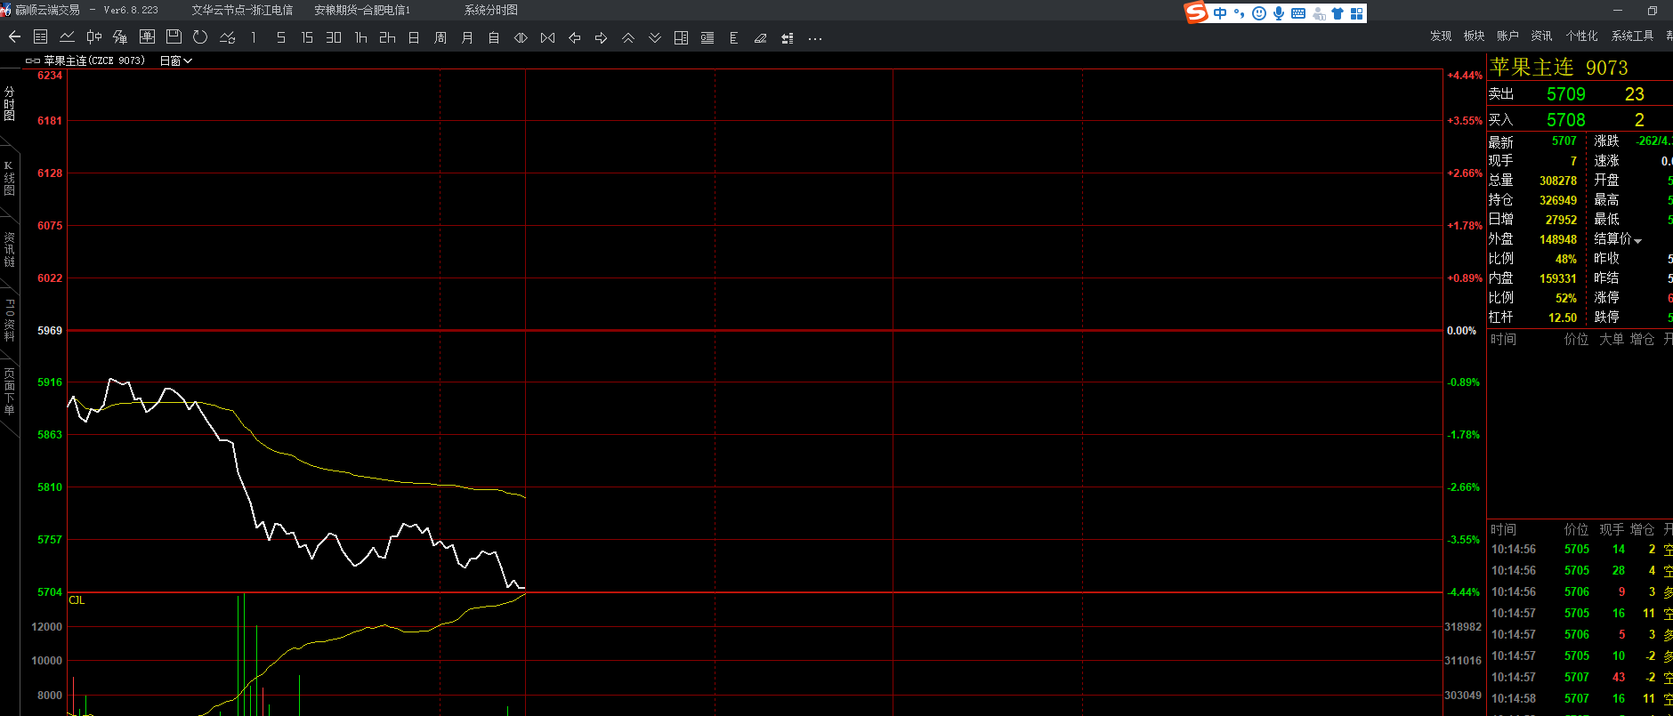Viewport: 1673px width, 716px height.
Task: Select the candlestick K-line chart icon
Action: (93, 37)
